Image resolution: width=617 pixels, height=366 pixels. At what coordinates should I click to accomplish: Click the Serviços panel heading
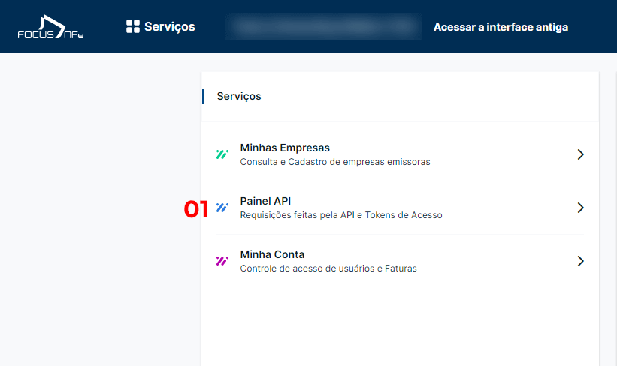[239, 96]
